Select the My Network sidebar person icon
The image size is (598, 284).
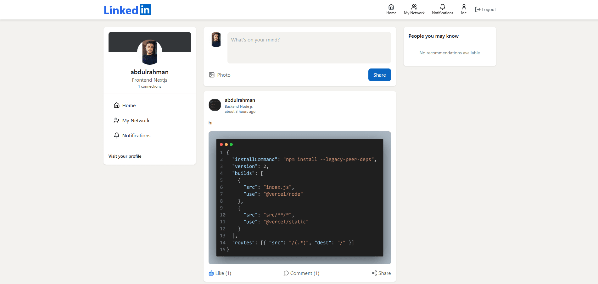[x=116, y=120]
